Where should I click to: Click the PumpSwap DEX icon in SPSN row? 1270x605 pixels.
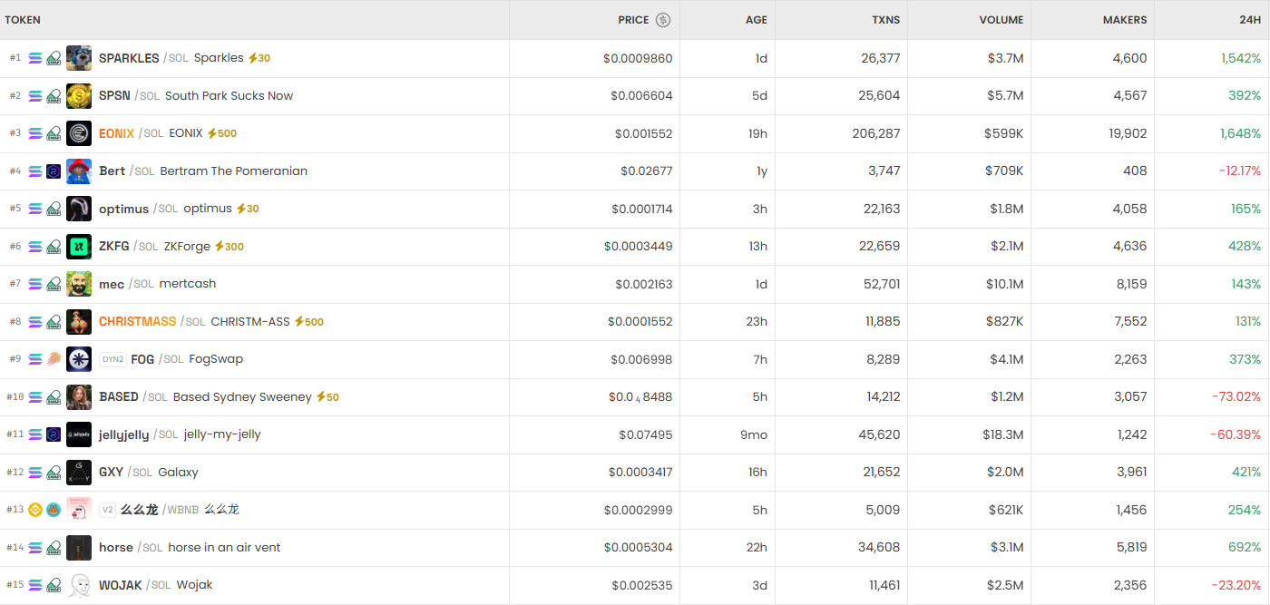pos(54,96)
